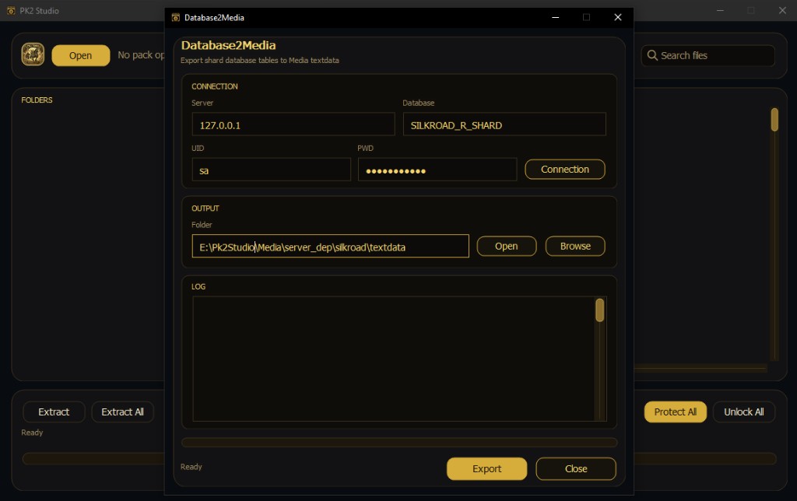This screenshot has width=797, height=501.
Task: Click the Database2Media export progress bar
Action: tap(399, 443)
